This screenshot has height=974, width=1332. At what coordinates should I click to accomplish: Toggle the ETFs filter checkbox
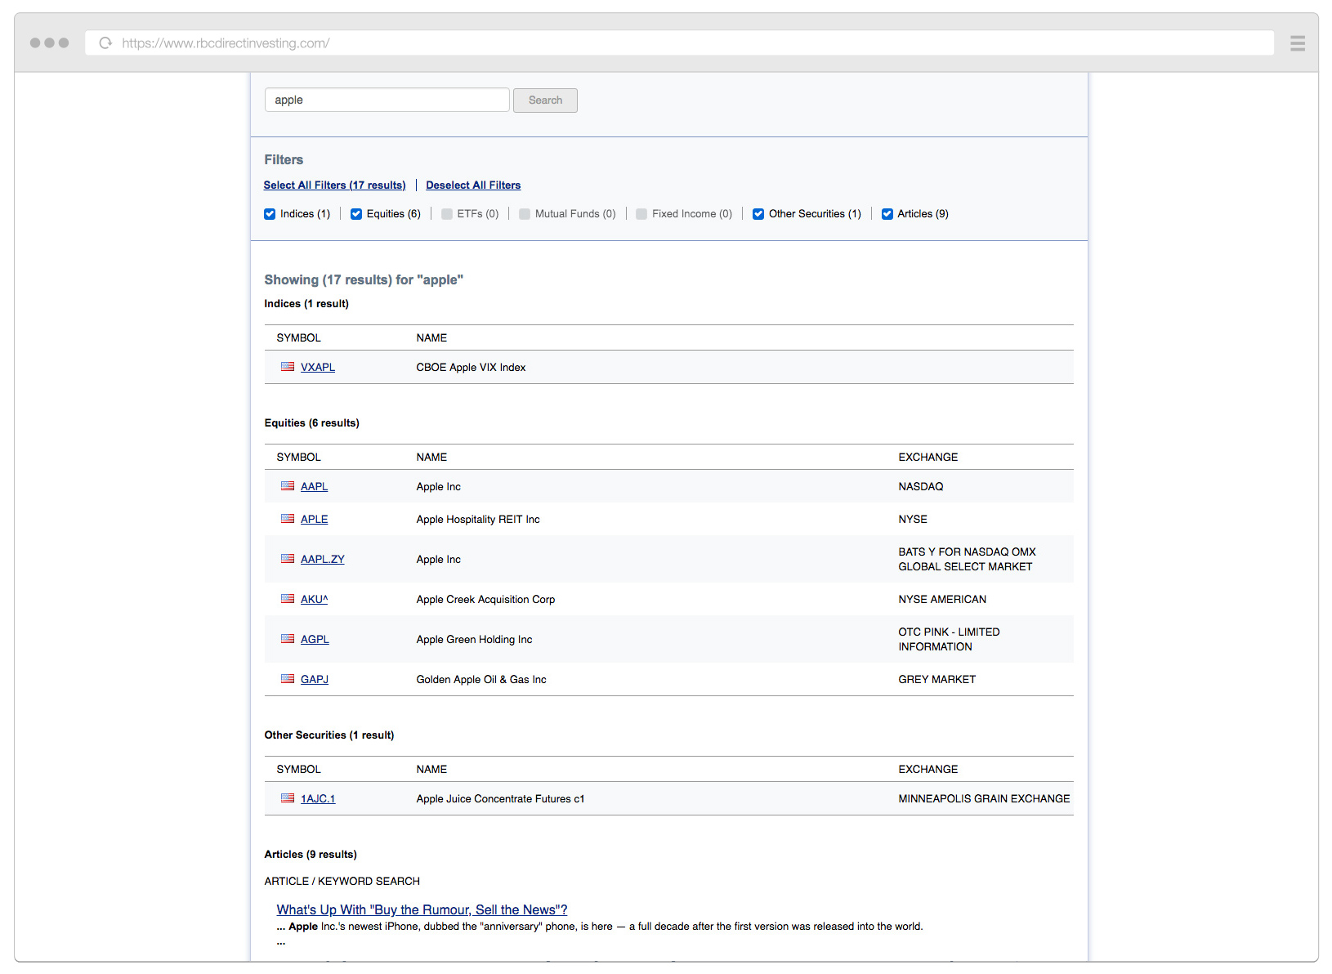click(447, 214)
